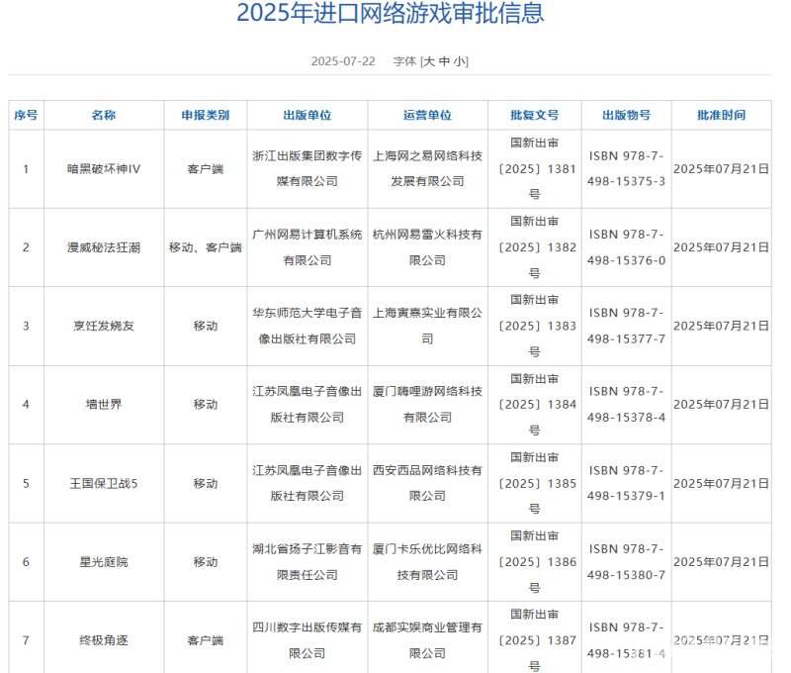791x673 pixels.
Task: Click approval number 国新出审[2025]1382号
Action: pos(537,247)
